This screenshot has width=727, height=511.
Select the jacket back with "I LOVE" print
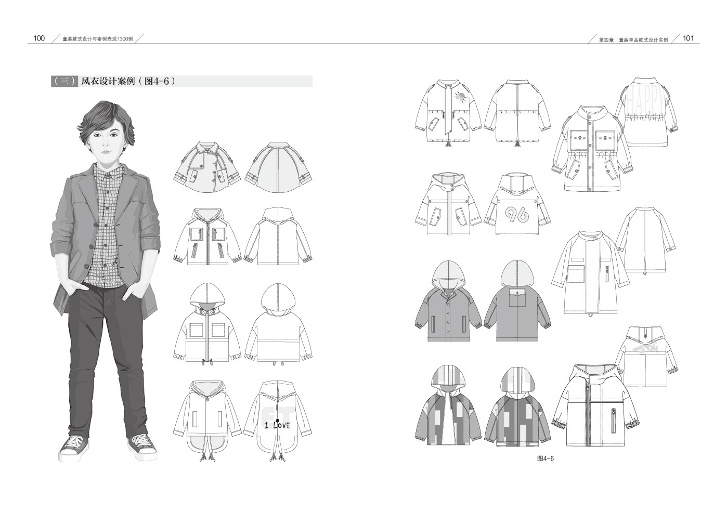pos(278,421)
